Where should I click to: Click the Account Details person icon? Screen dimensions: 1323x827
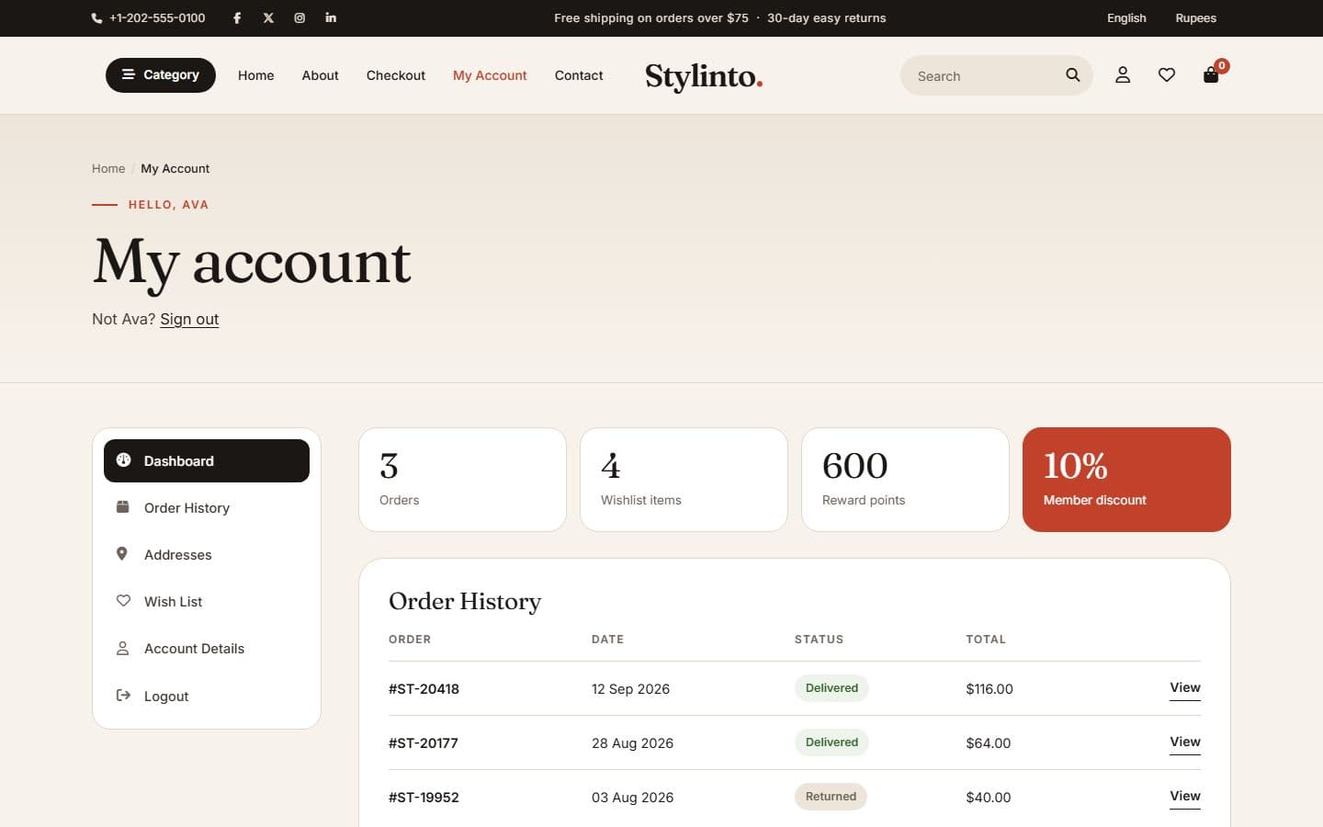point(122,648)
